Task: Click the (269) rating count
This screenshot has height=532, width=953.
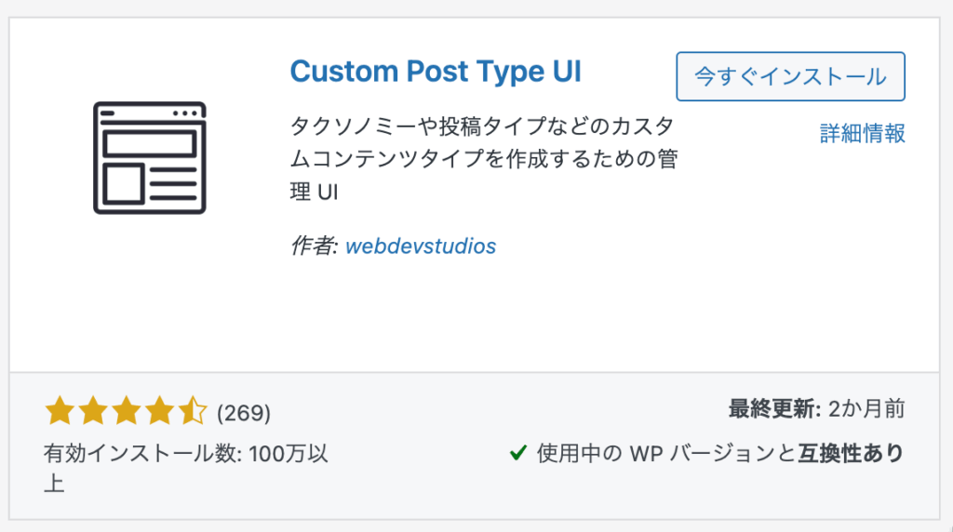Action: click(x=244, y=413)
